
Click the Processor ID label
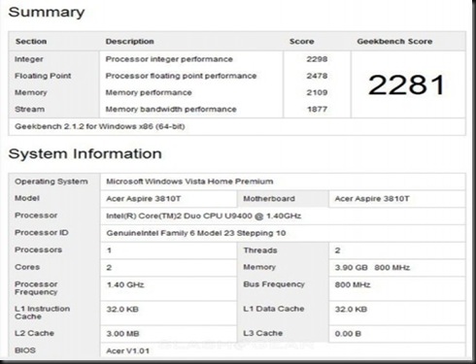(42, 233)
